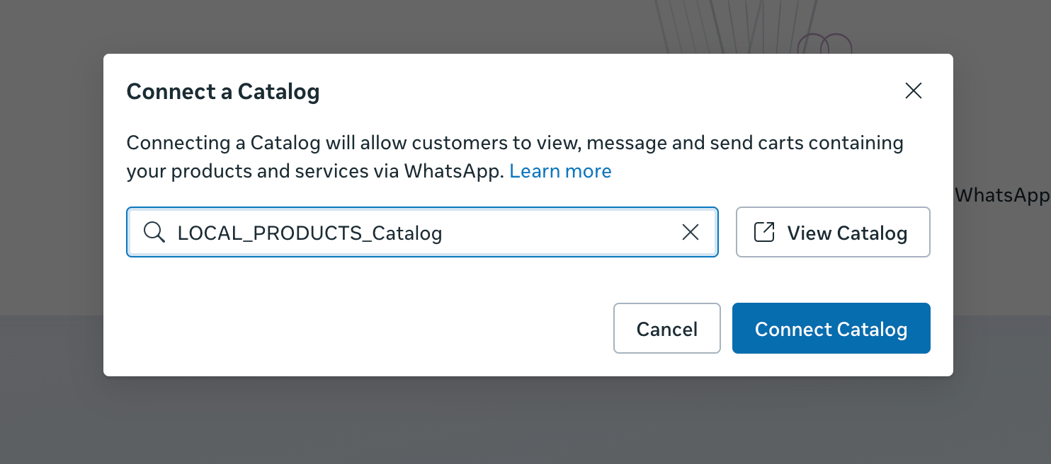Screen dimensions: 1051x464
Task: Click the first line of the dialog description
Action: (514, 143)
